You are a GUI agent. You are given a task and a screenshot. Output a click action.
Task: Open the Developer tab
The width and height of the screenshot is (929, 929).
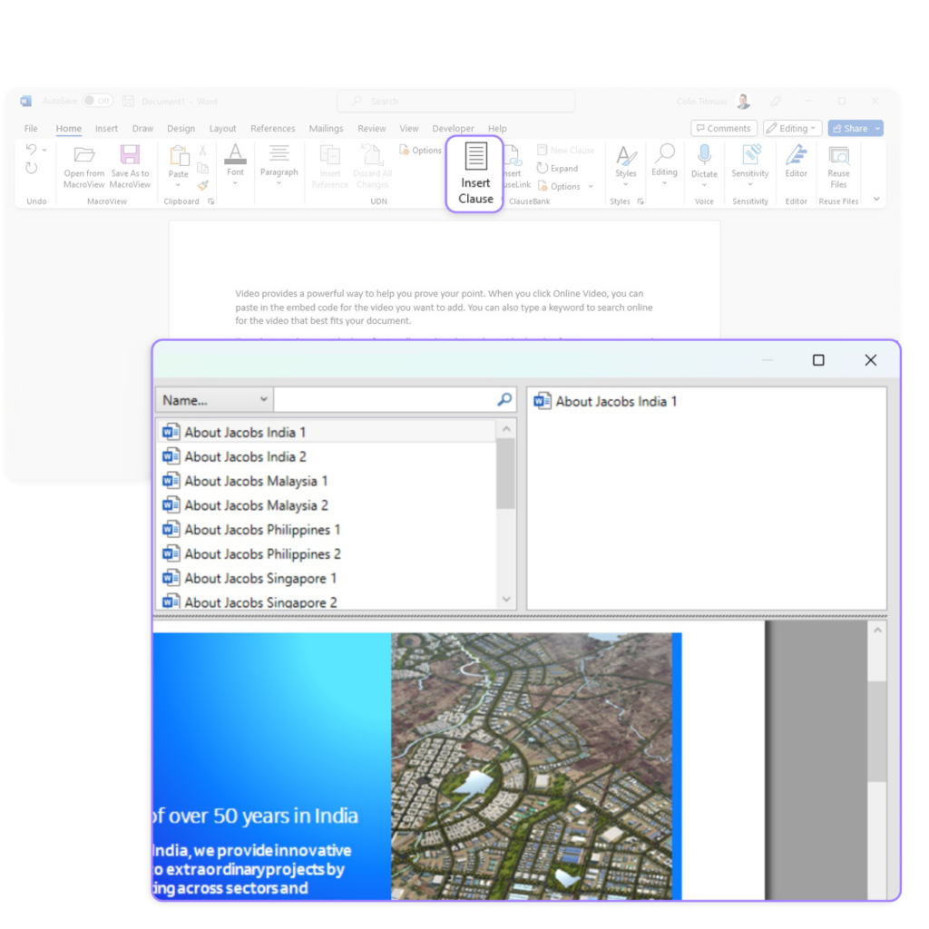click(x=453, y=129)
